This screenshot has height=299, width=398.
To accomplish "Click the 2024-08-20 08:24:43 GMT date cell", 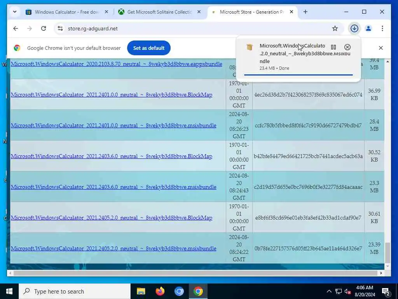I will [239, 186].
